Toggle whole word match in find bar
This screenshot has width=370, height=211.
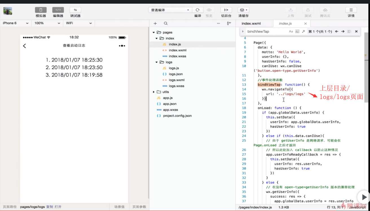pos(297,32)
